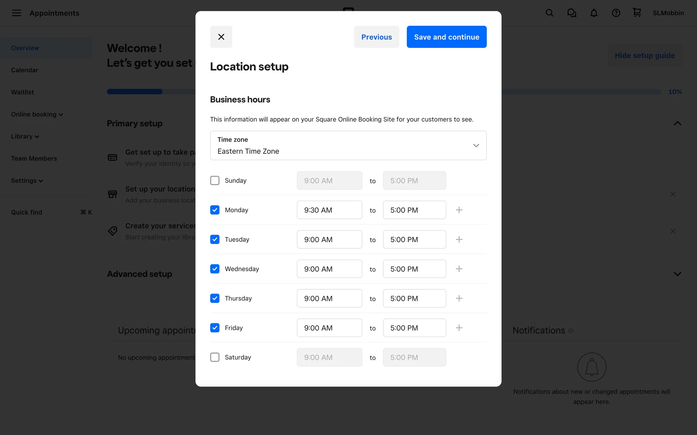Open the shopping cart icon

point(637,13)
